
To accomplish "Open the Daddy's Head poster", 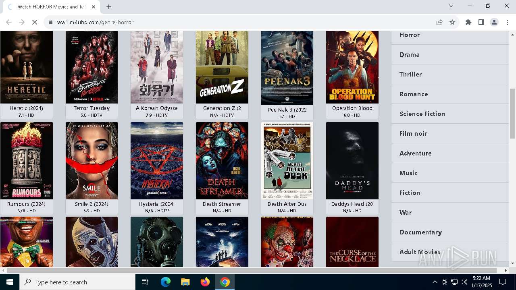I will point(352,161).
